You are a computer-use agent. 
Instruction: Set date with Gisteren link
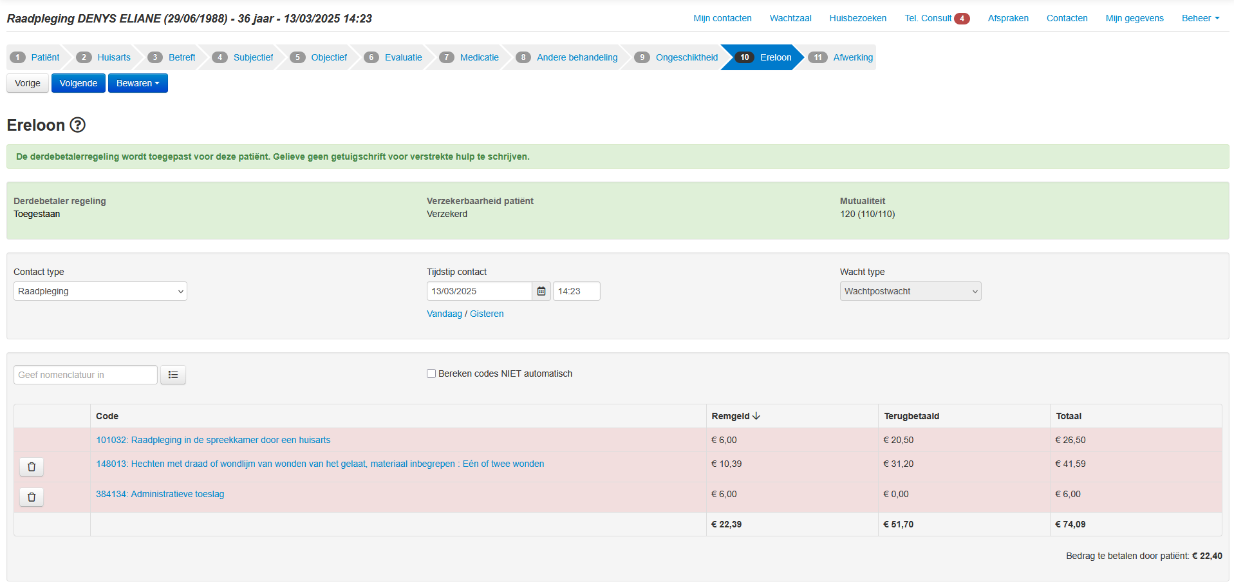tap(487, 314)
